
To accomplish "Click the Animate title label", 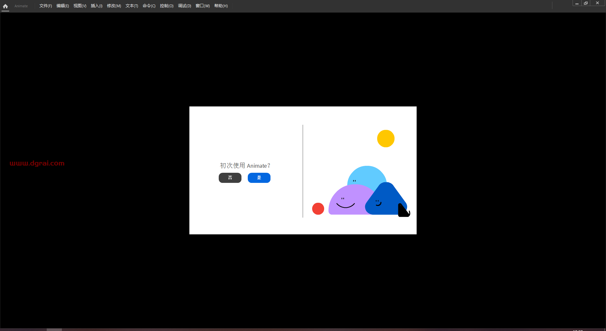I will click(21, 6).
